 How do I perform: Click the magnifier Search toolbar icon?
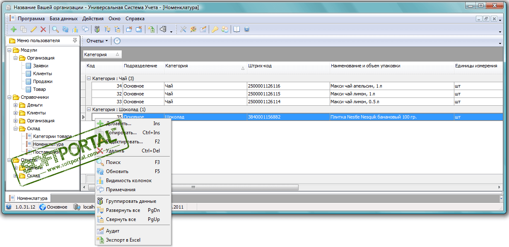(55, 29)
